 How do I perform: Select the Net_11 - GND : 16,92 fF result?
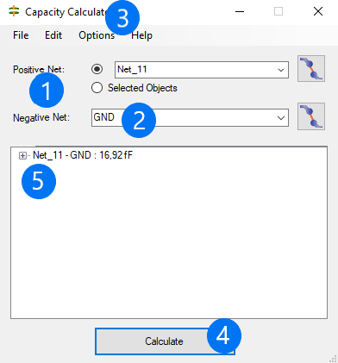(x=83, y=155)
